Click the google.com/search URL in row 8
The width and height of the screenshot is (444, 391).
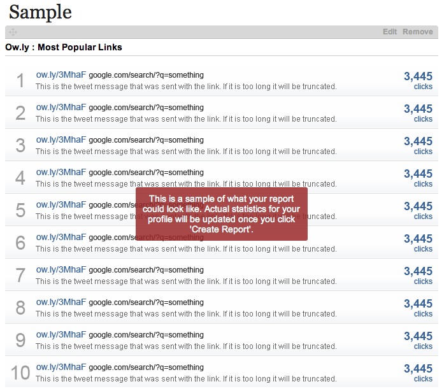coord(146,302)
